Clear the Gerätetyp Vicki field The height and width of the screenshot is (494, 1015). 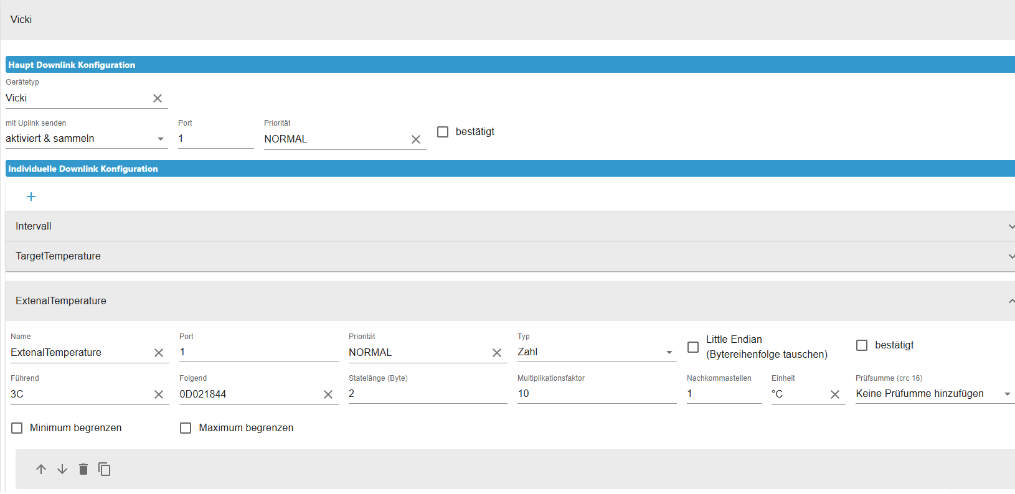point(158,98)
